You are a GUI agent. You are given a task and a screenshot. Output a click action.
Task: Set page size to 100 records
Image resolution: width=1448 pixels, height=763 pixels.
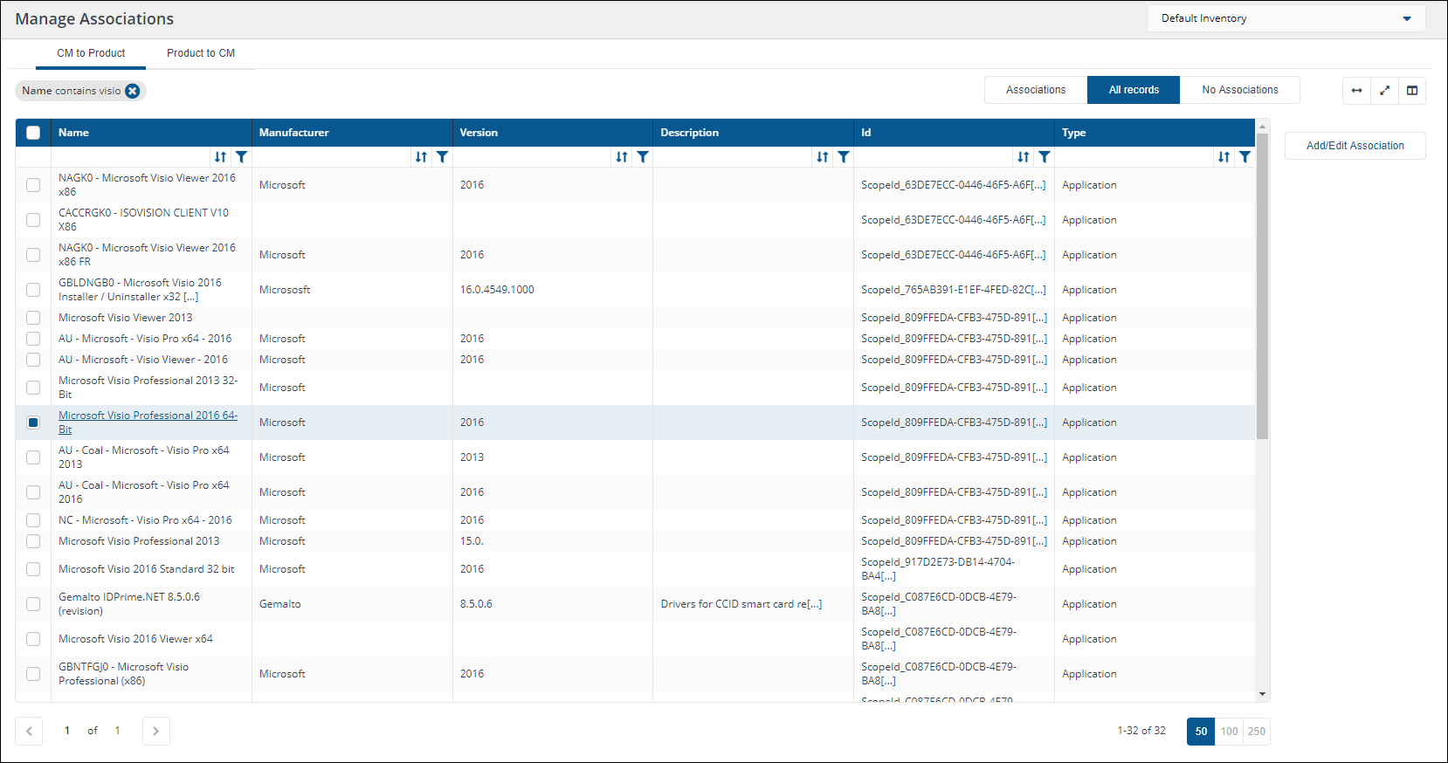(x=1229, y=732)
